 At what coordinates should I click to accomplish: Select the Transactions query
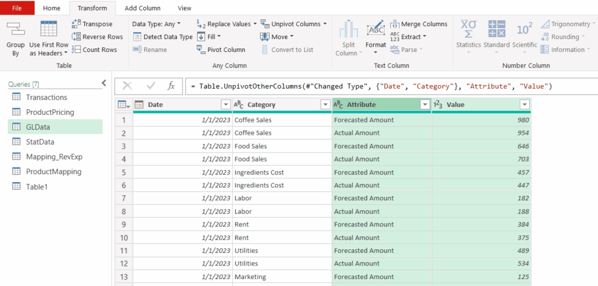[x=55, y=97]
